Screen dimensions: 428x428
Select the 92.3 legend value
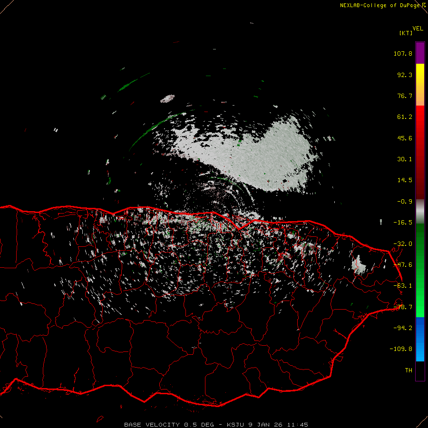pyautogui.click(x=405, y=75)
